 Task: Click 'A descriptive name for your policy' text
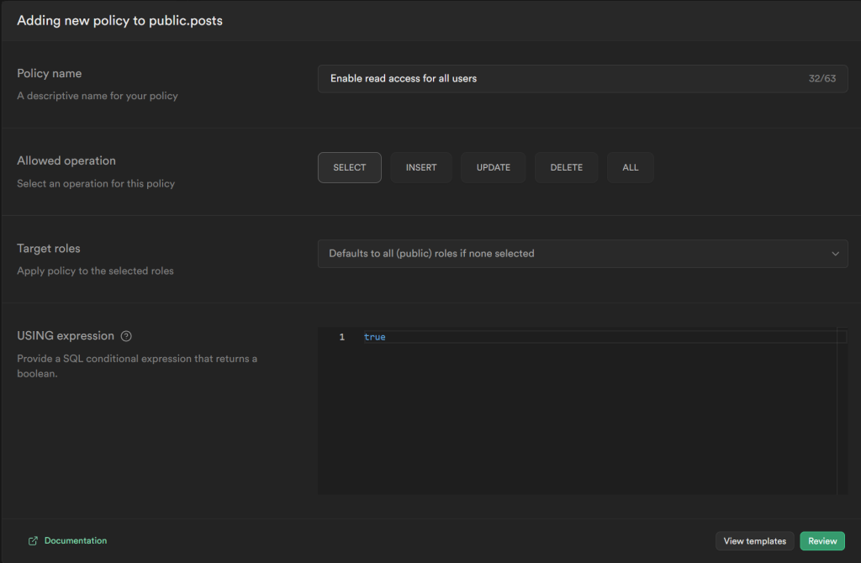point(98,96)
